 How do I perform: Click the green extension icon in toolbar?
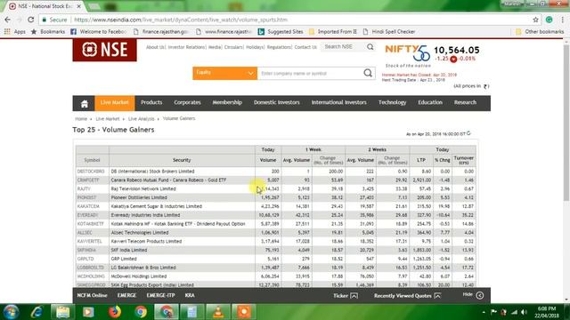click(x=549, y=20)
